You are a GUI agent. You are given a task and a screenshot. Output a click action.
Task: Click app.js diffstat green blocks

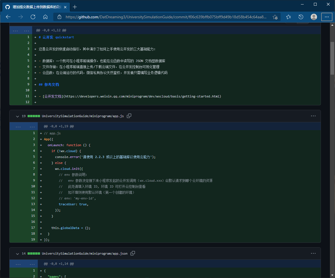pyautogui.click(x=34, y=116)
